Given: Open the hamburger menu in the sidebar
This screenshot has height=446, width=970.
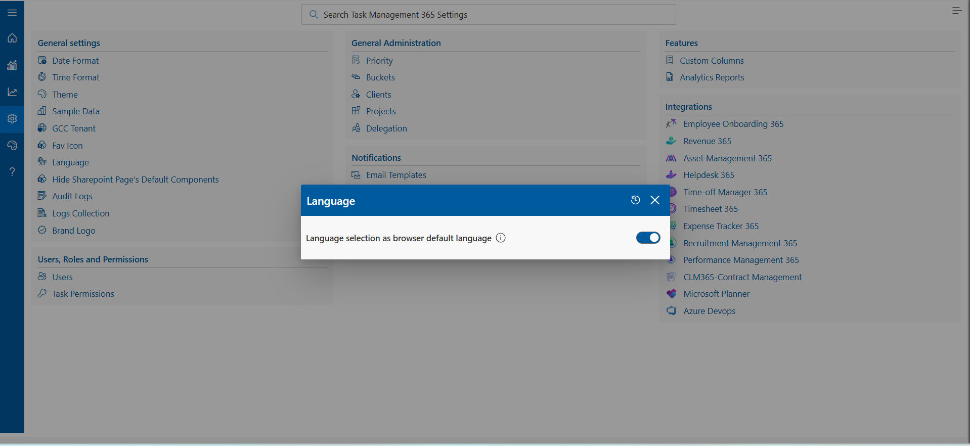Looking at the screenshot, I should [12, 13].
